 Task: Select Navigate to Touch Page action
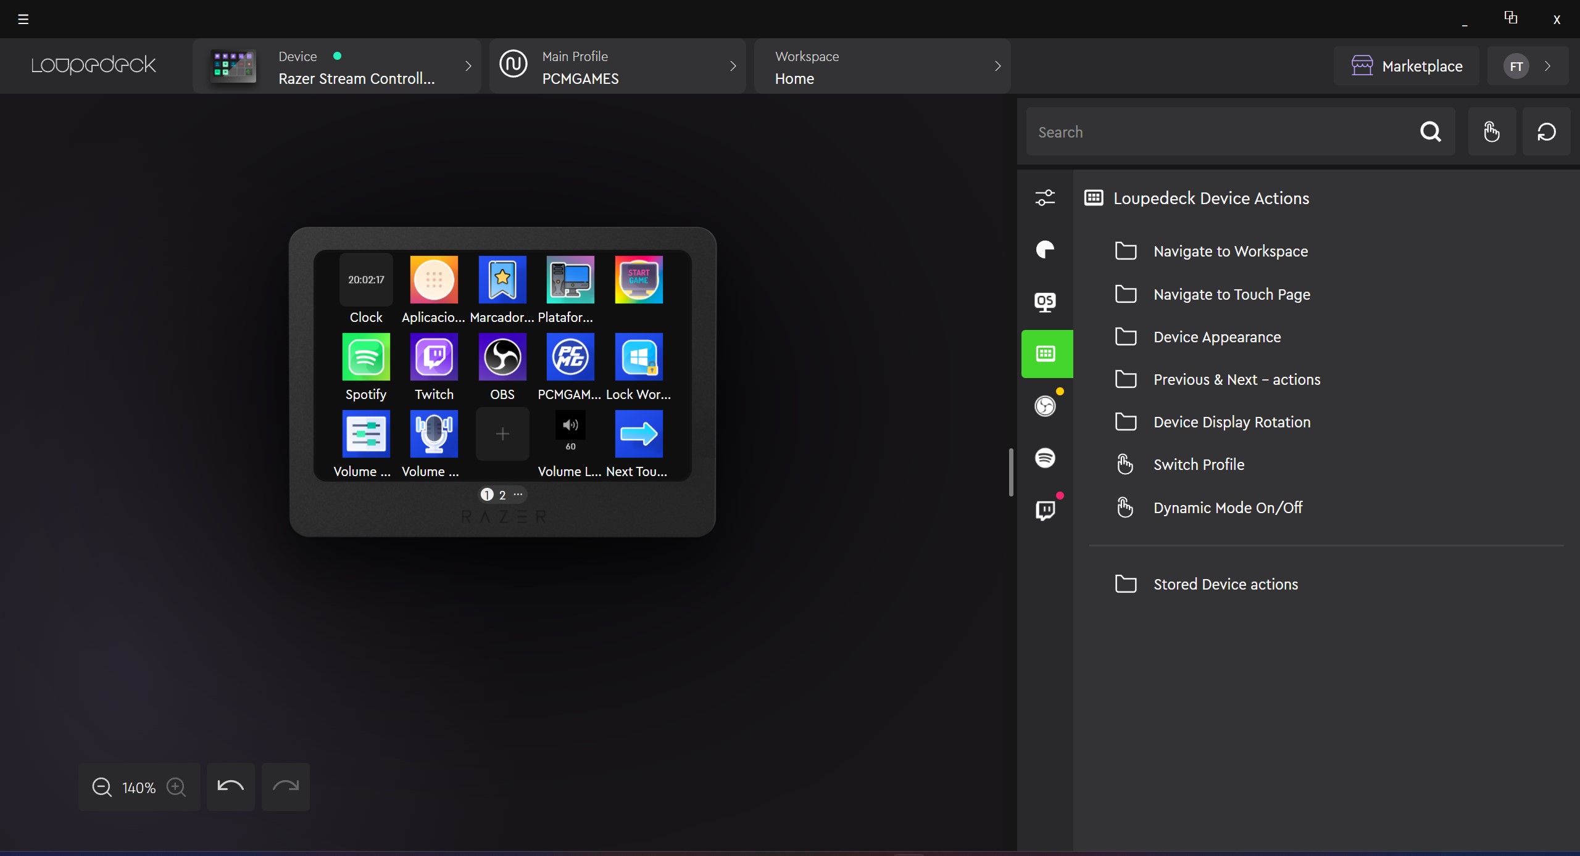[x=1232, y=293]
